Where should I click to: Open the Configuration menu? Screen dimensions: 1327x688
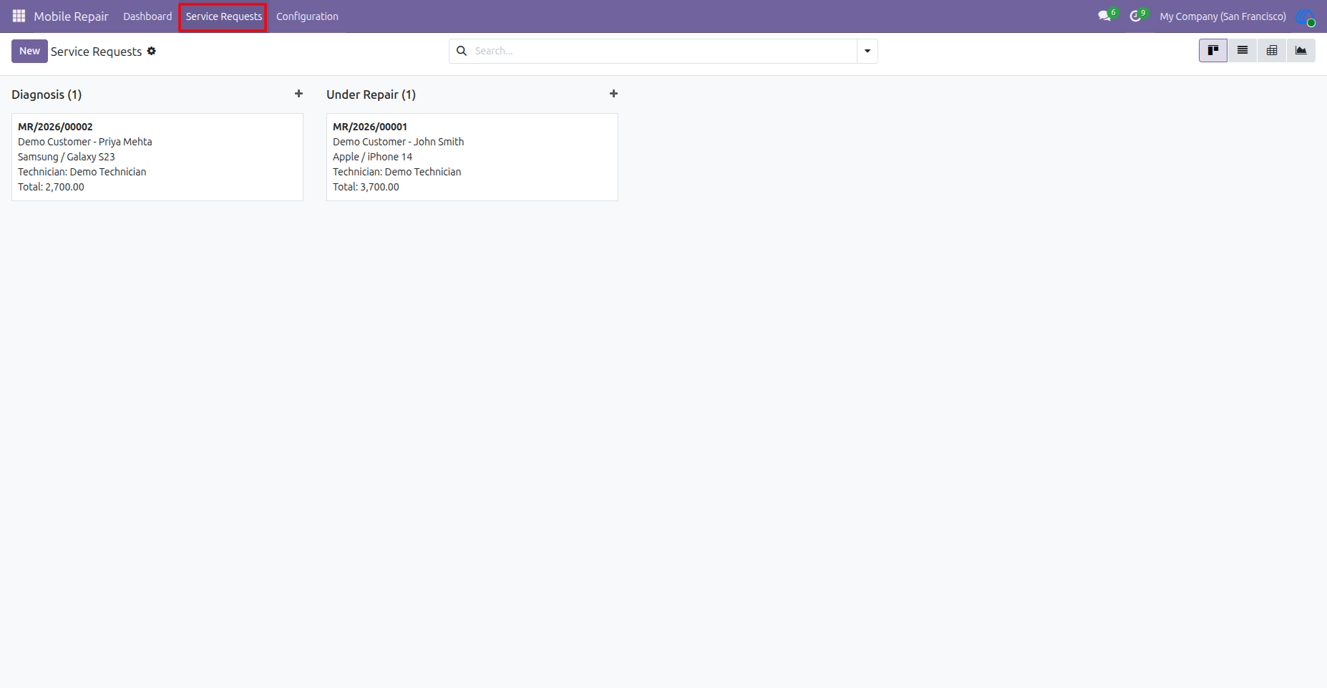[x=307, y=16]
